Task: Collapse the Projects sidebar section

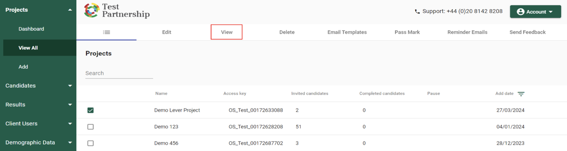Action: pos(38,10)
